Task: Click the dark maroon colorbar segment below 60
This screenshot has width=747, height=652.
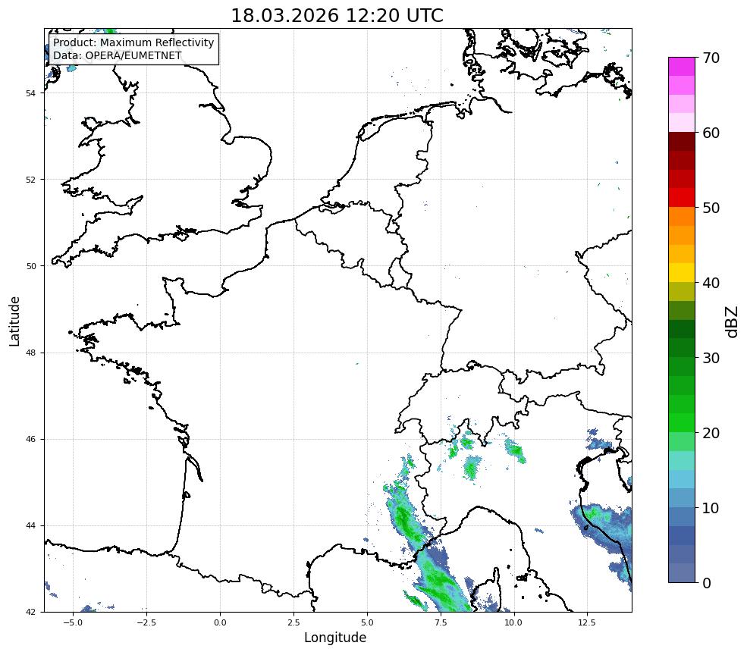Action: click(682, 142)
